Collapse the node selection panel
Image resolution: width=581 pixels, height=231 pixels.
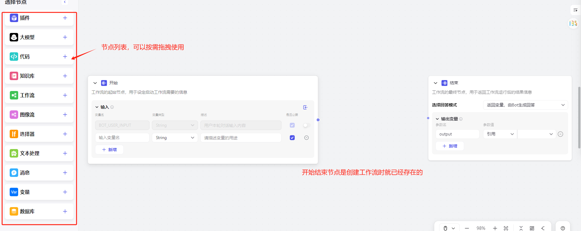[65, 2]
